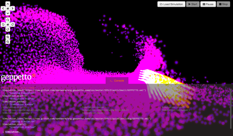Pause the running simulation

(x=208, y=4)
